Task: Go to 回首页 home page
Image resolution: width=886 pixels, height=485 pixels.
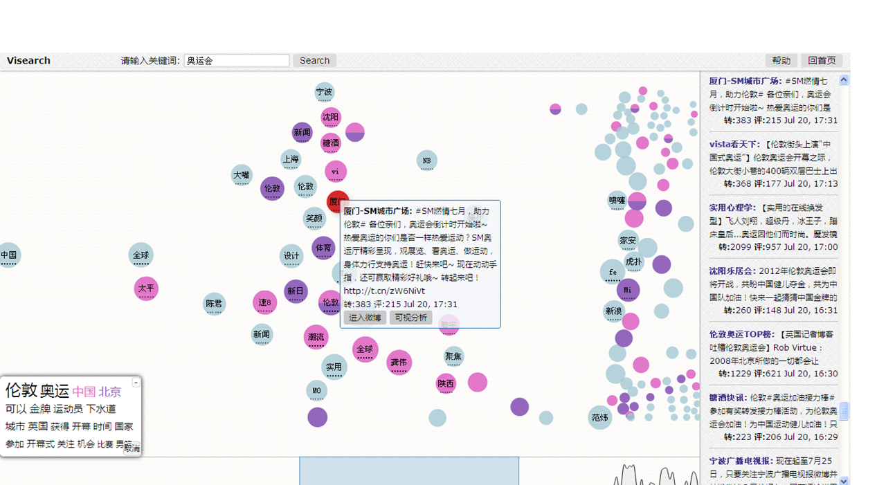Action: pos(822,61)
